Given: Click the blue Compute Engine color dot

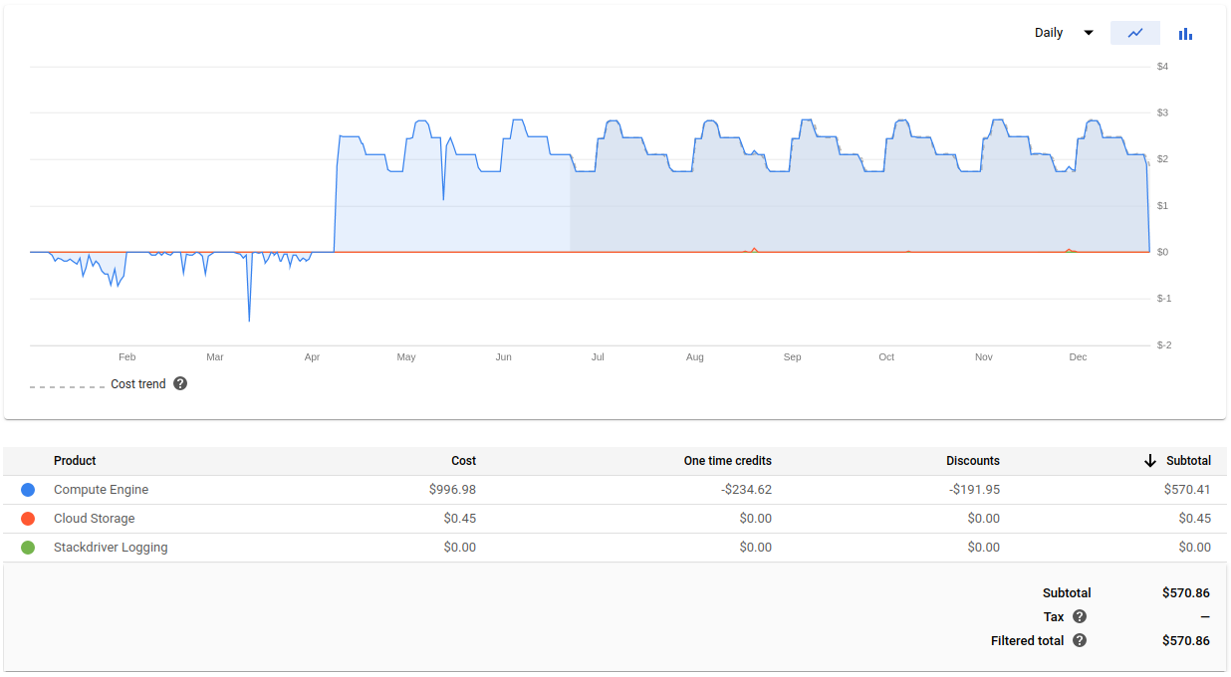Looking at the screenshot, I should [x=28, y=490].
